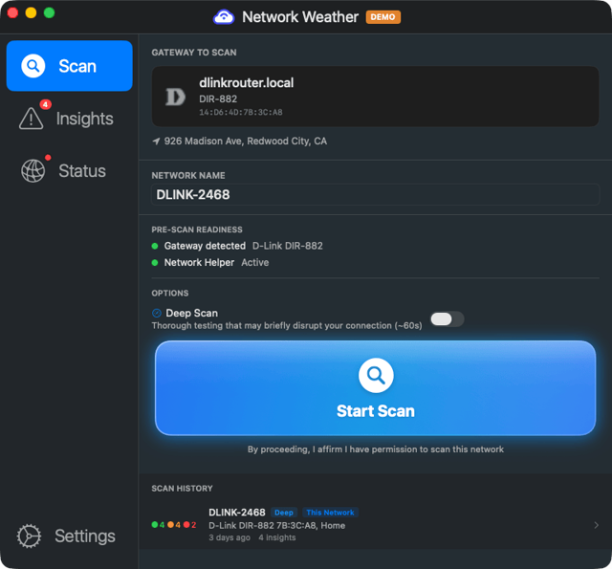This screenshot has height=569, width=612.
Task: Click the 926 Madison Ave address
Action: (246, 142)
